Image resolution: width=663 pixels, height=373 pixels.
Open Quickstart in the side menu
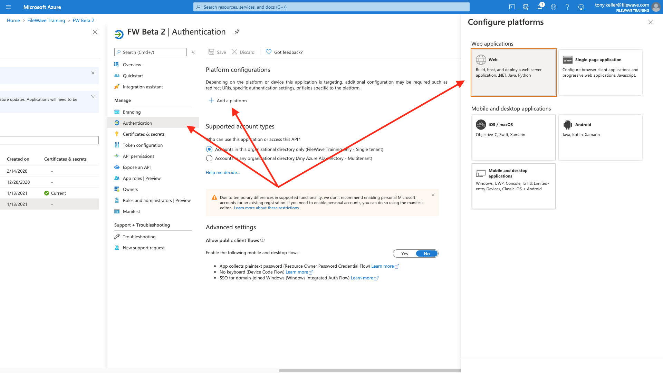[133, 76]
